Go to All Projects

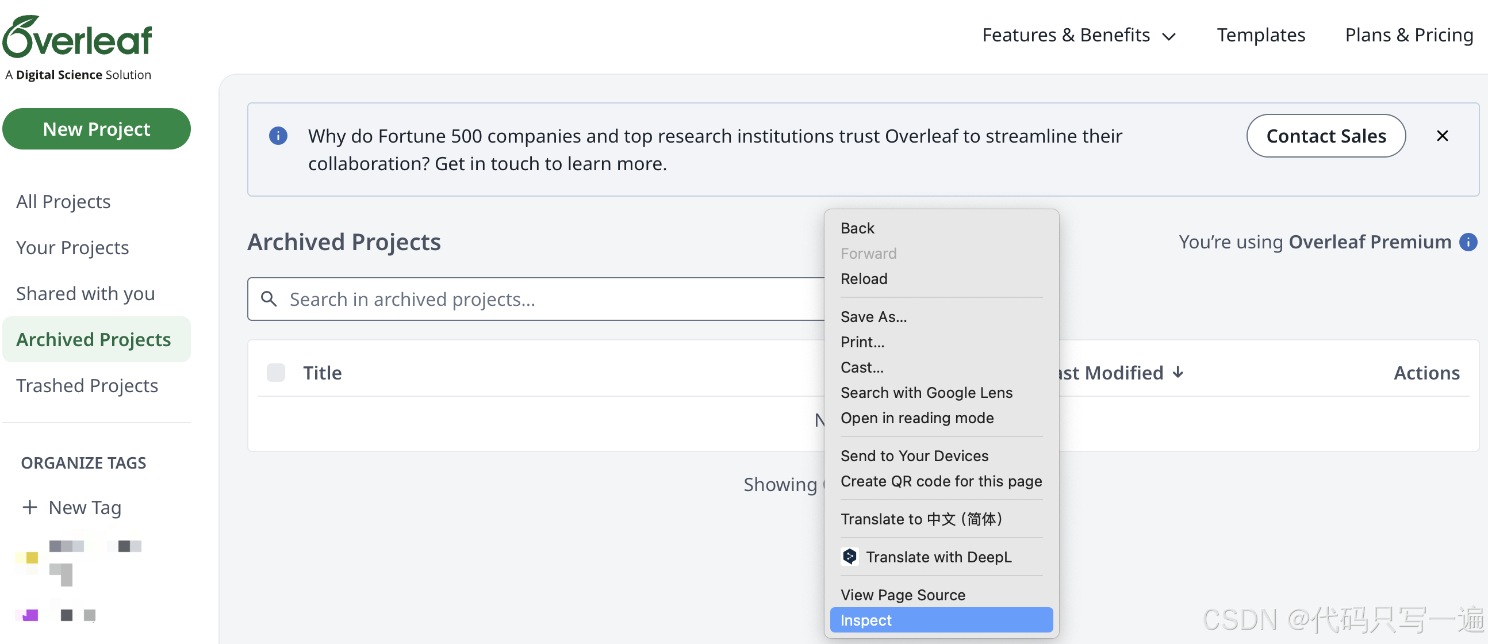pos(64,202)
